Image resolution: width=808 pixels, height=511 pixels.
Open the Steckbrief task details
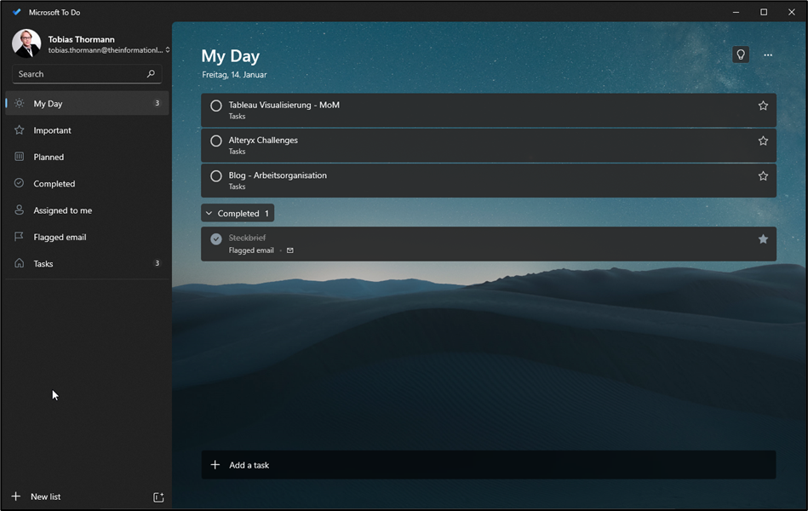point(489,244)
